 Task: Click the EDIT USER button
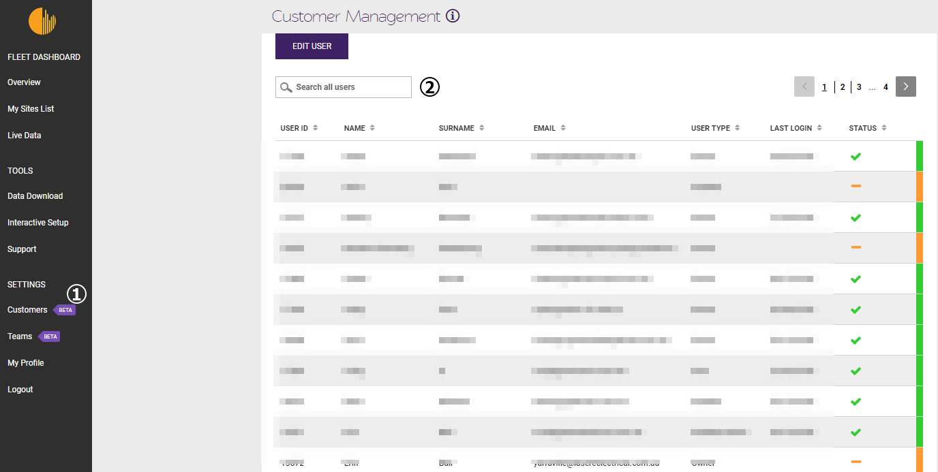click(x=312, y=46)
